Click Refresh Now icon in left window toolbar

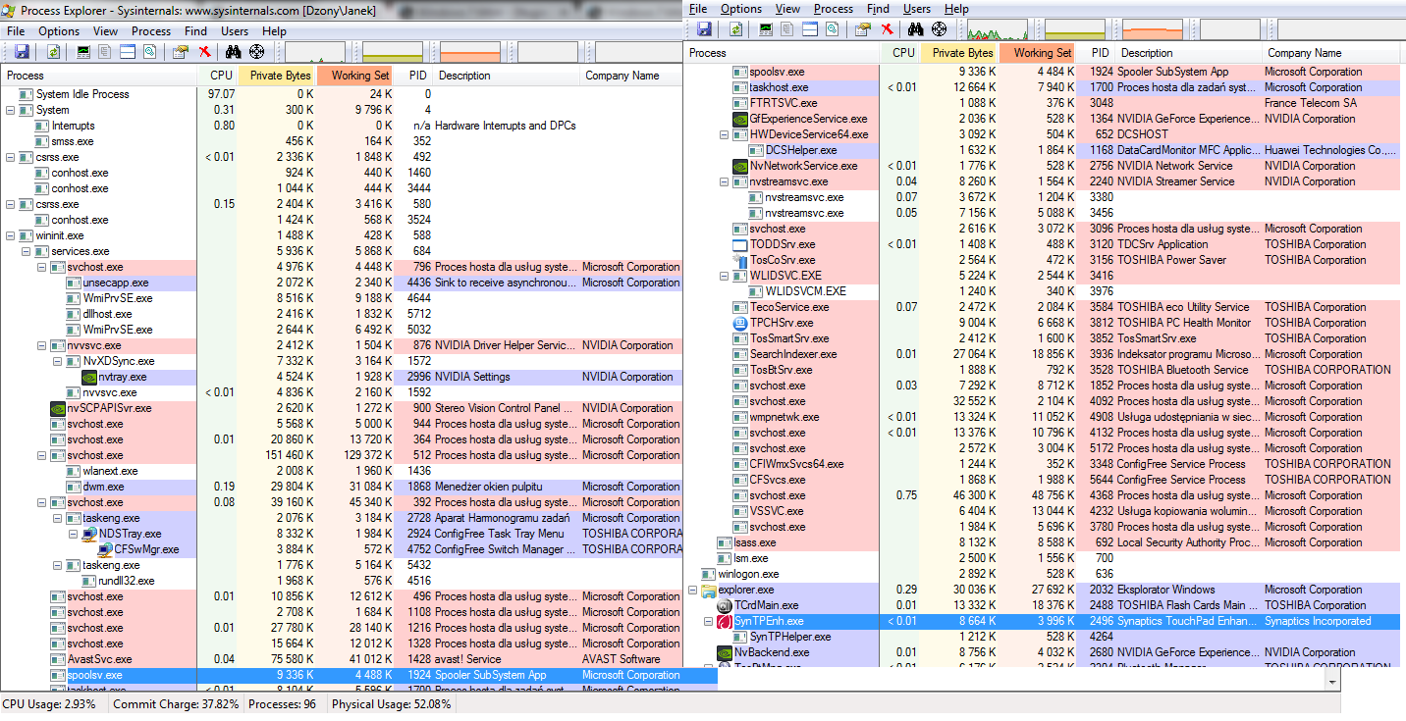(x=53, y=52)
